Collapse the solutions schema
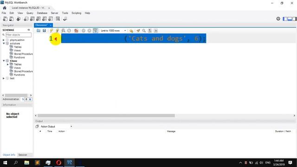Viewport: 297px width, 167px height. (x=4, y=43)
